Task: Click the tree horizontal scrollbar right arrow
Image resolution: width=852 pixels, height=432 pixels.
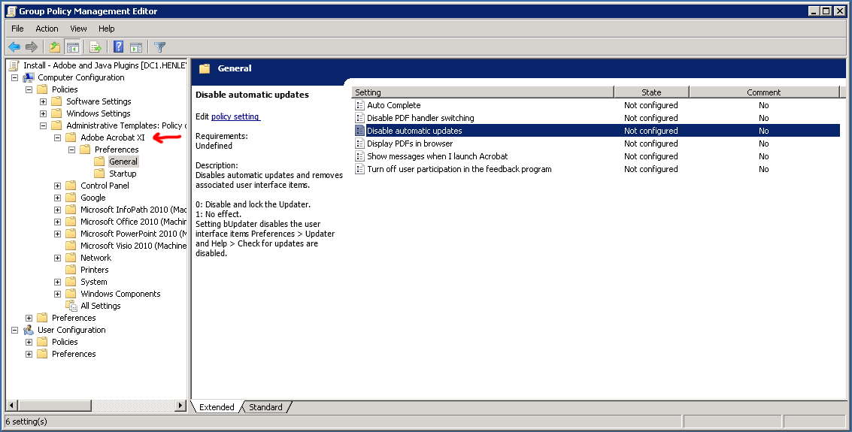Action: 181,405
